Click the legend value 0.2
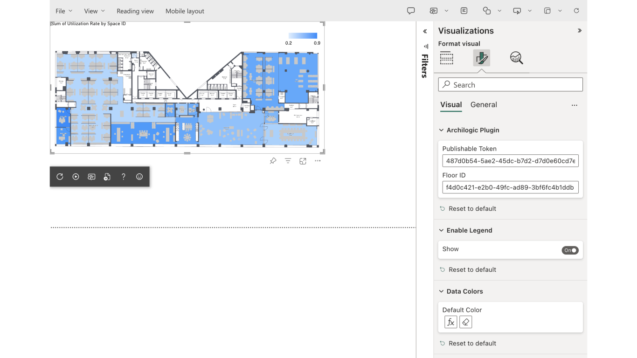The height and width of the screenshot is (358, 637). click(289, 43)
